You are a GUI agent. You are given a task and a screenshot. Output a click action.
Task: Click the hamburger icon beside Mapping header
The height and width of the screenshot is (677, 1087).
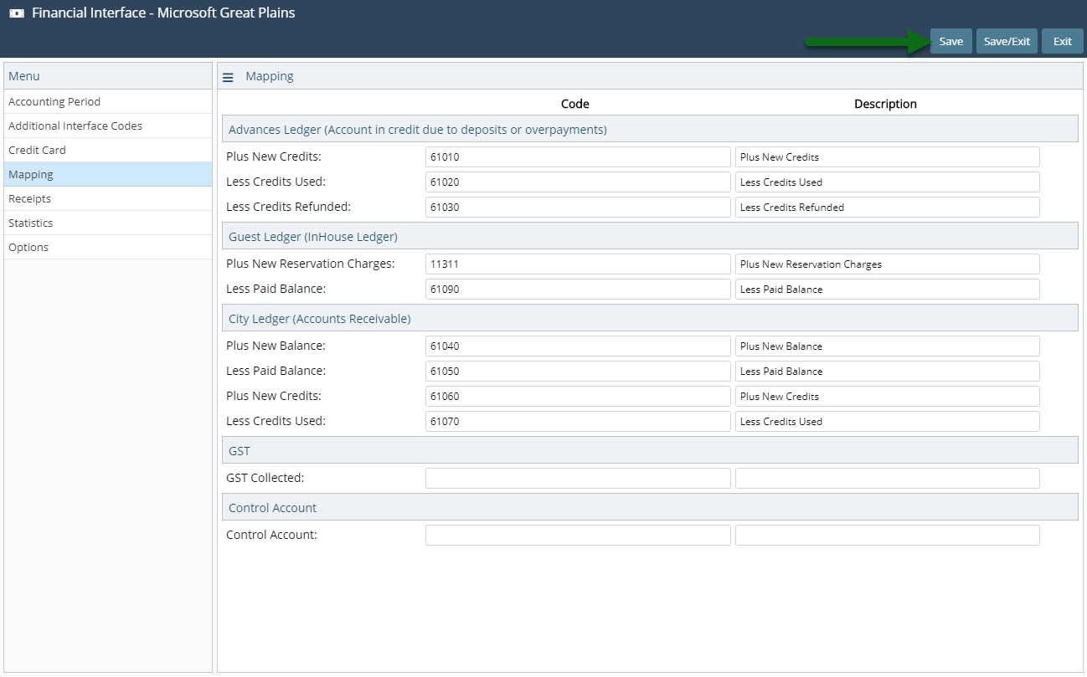tap(228, 77)
